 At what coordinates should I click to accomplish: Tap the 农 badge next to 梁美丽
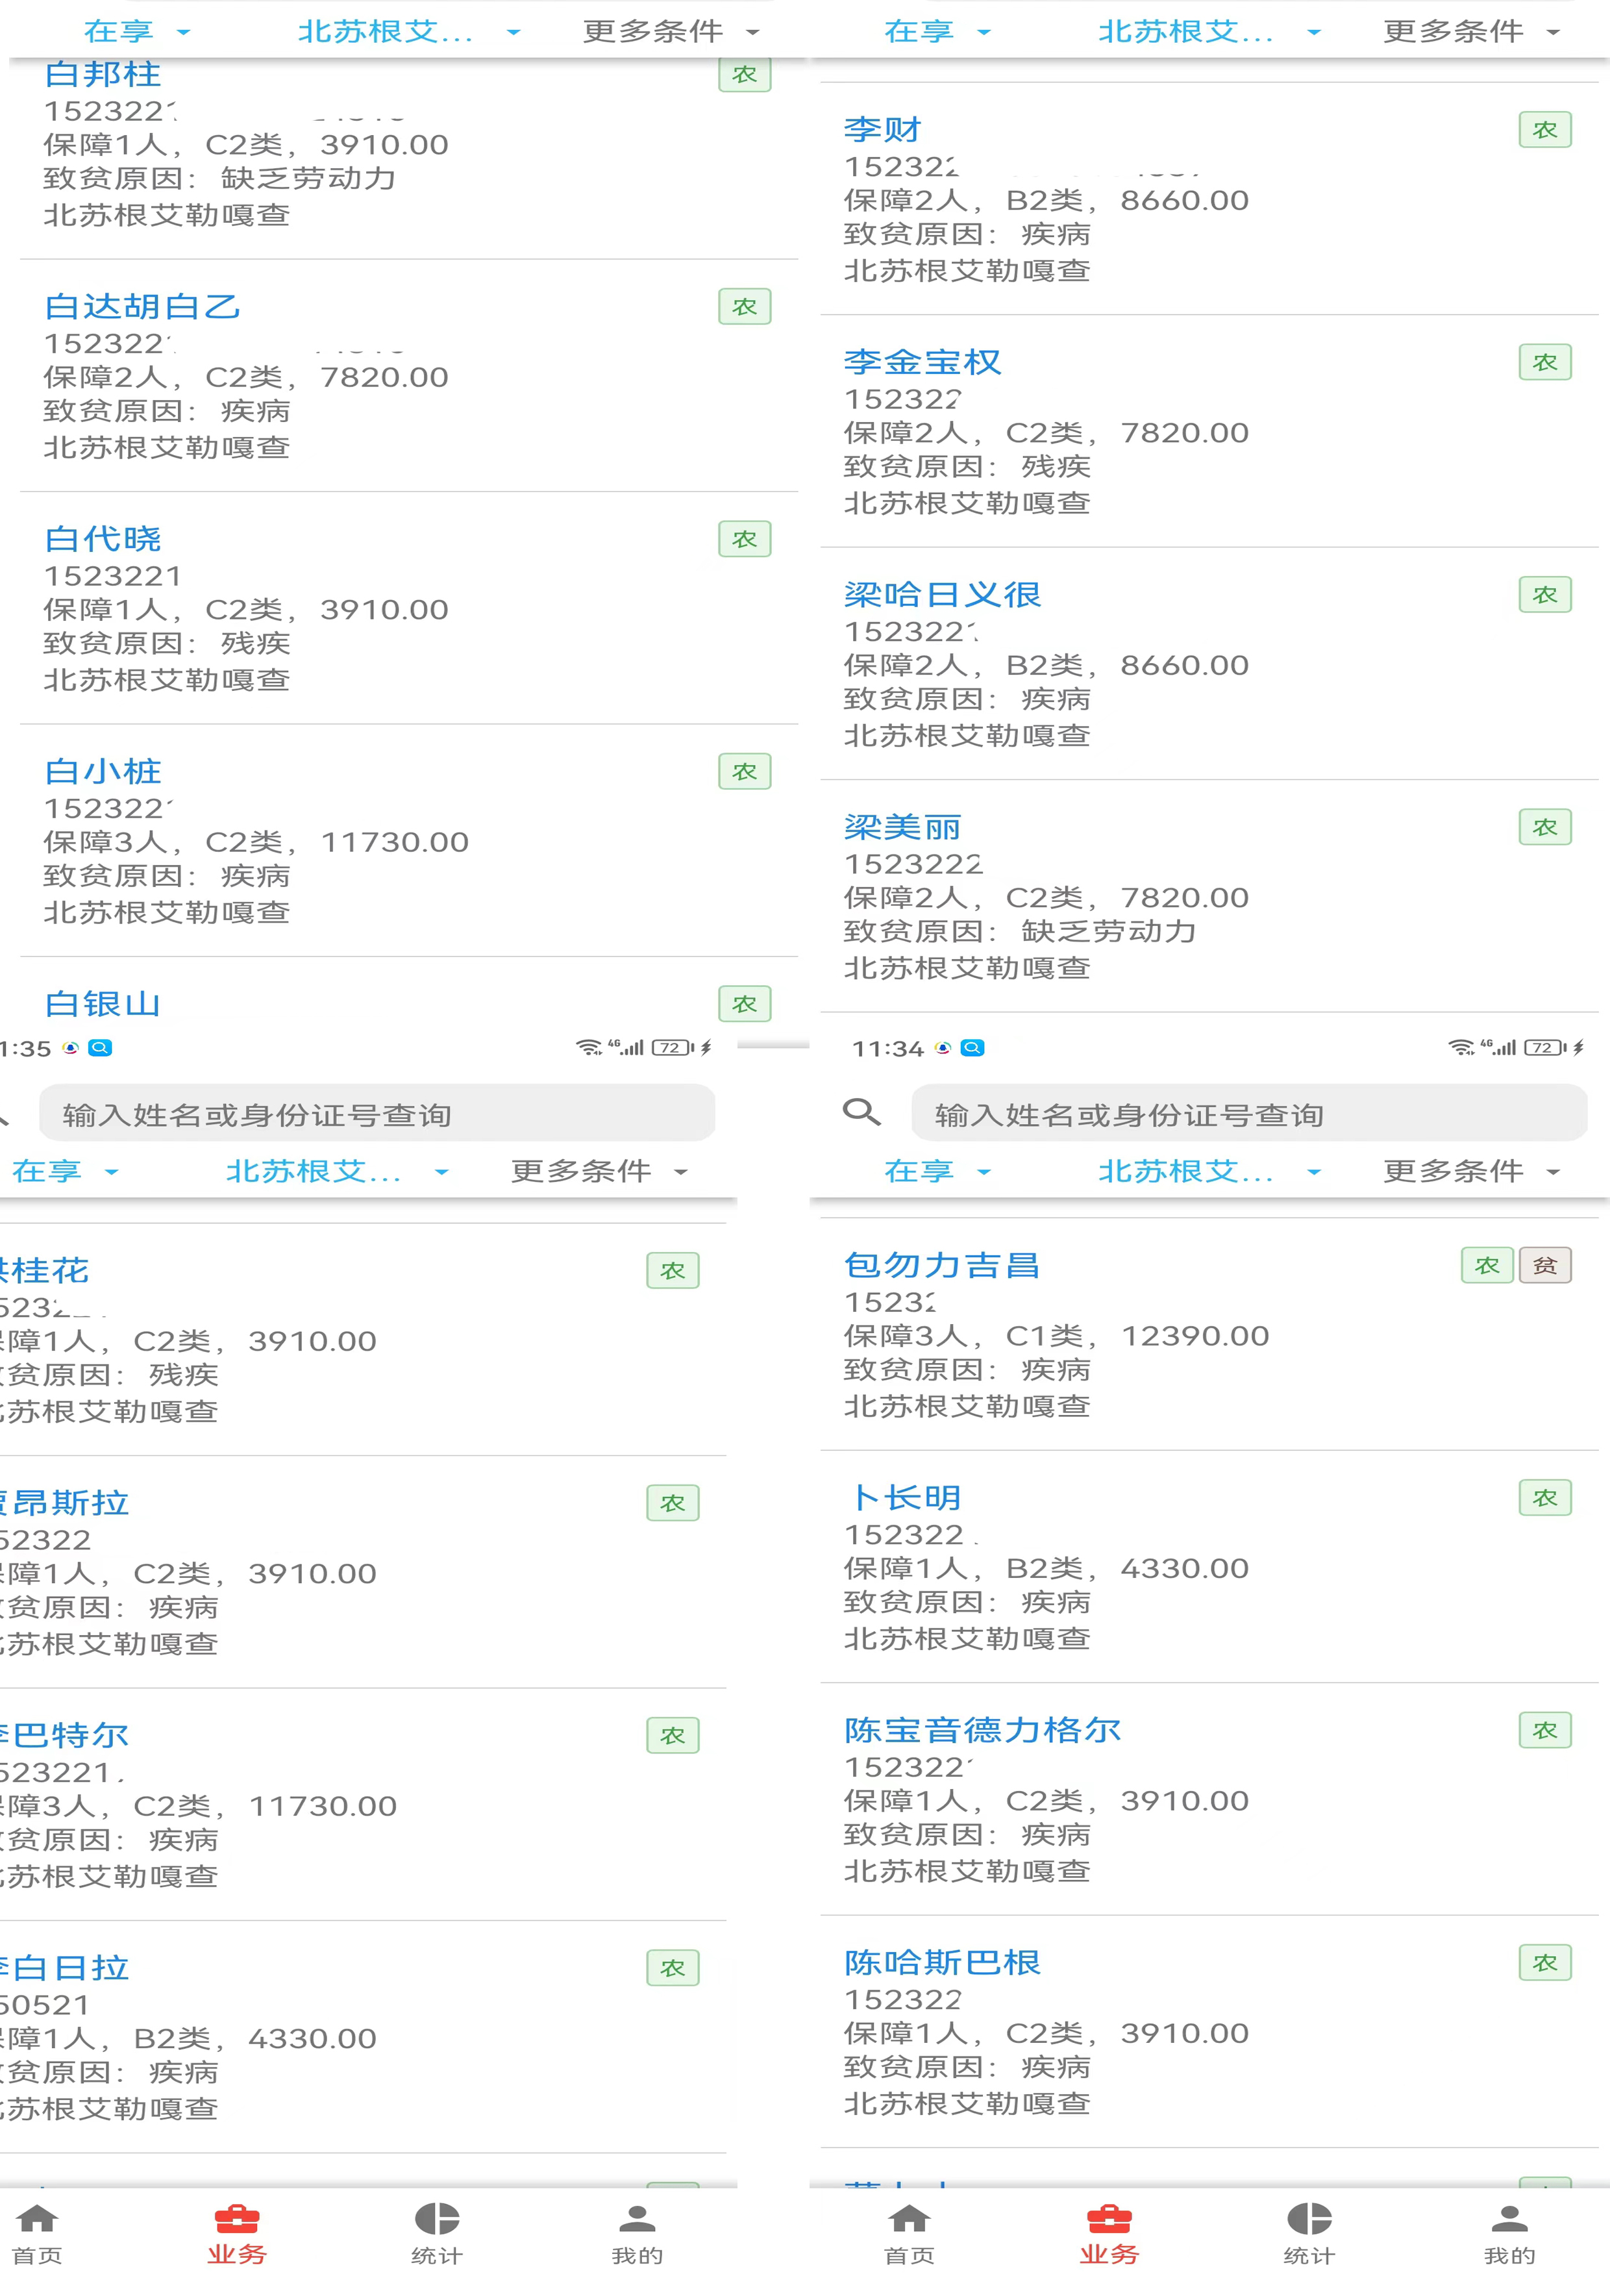1544,827
